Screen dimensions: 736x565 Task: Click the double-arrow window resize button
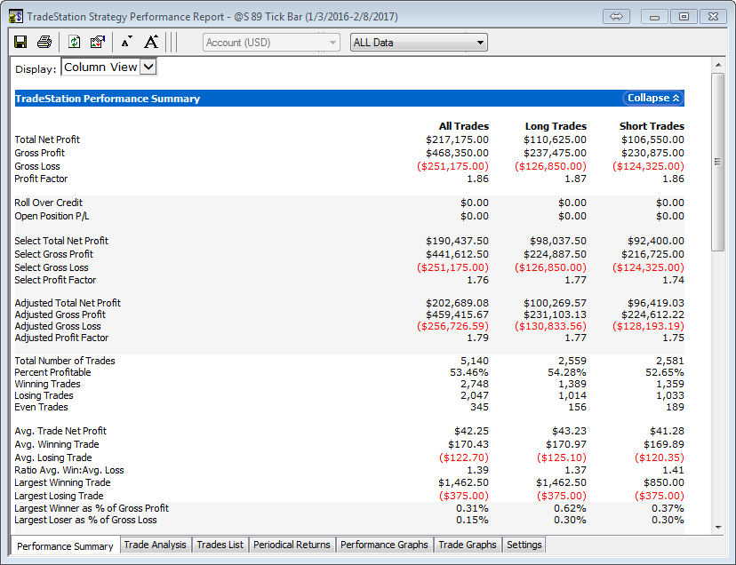click(617, 17)
